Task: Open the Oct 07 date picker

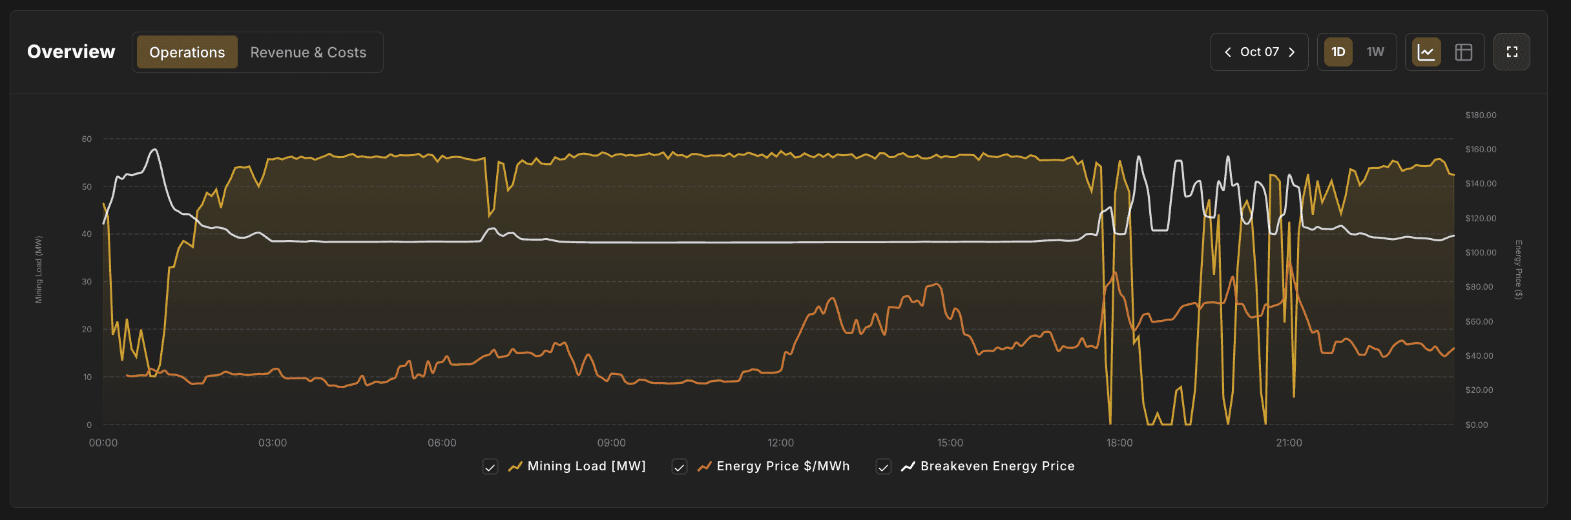Action: (1259, 52)
